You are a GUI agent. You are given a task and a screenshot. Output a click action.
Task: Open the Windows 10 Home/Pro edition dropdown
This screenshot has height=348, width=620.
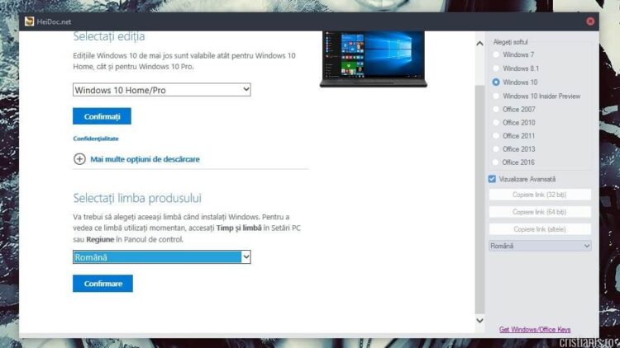click(161, 90)
